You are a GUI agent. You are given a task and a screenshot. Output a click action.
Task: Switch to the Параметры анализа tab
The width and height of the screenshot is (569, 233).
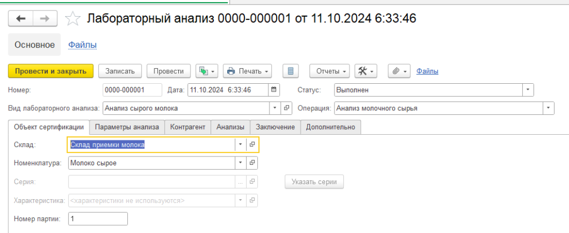click(127, 127)
